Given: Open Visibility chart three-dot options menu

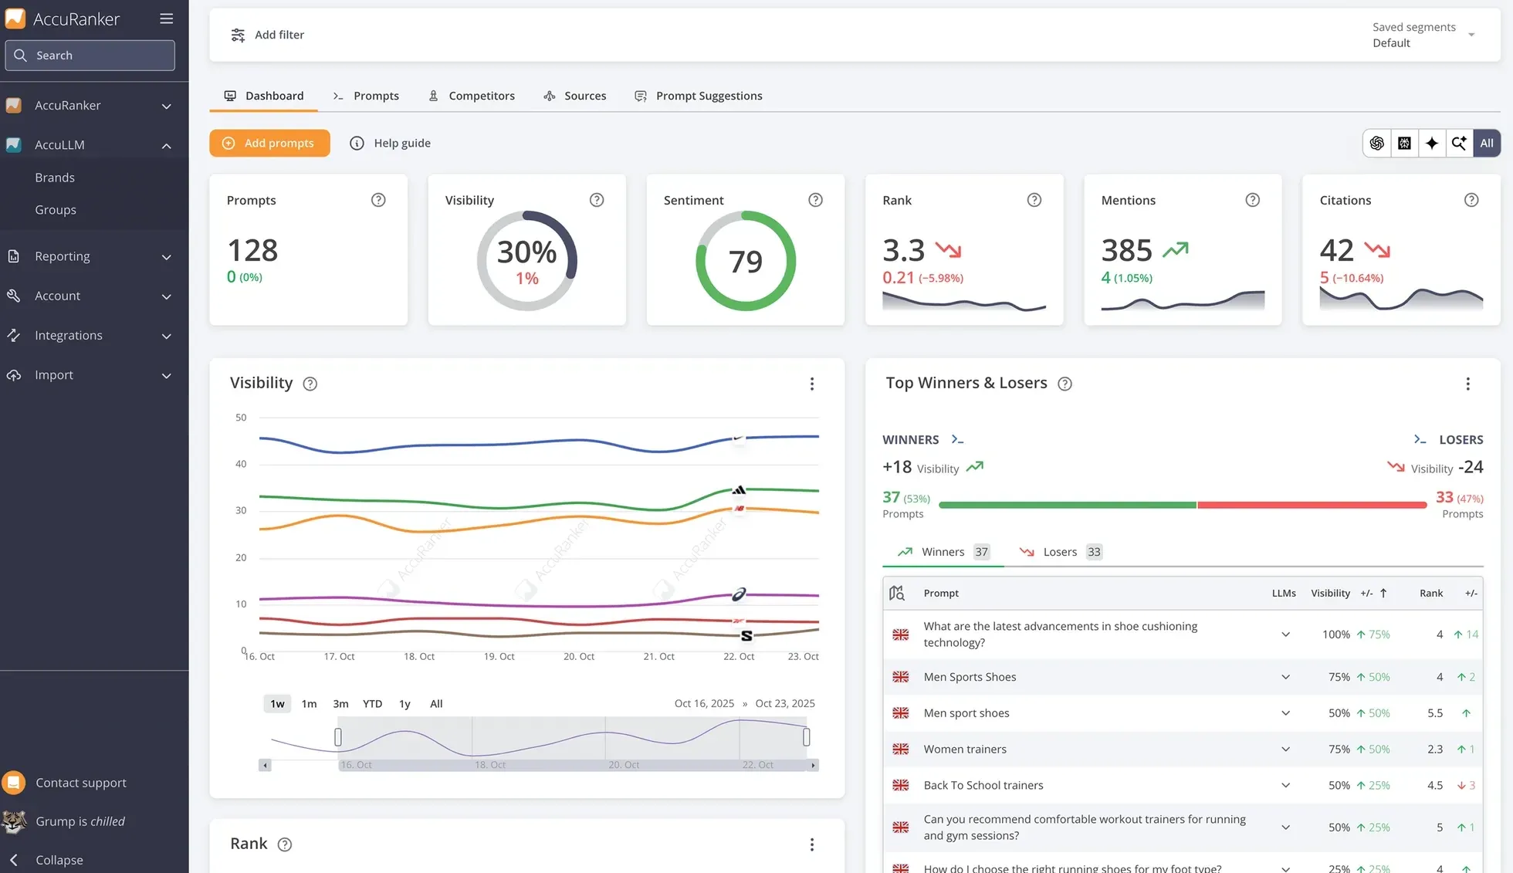Looking at the screenshot, I should click(812, 384).
